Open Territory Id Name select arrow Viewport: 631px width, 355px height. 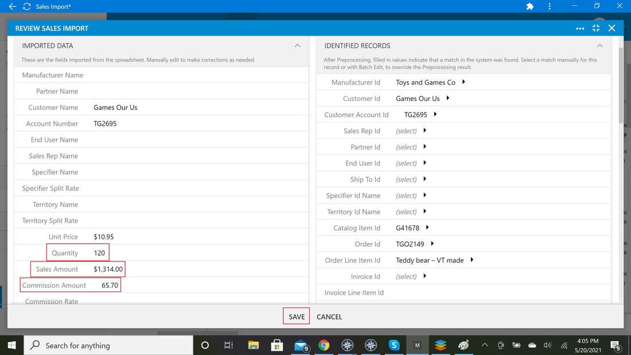coord(424,211)
